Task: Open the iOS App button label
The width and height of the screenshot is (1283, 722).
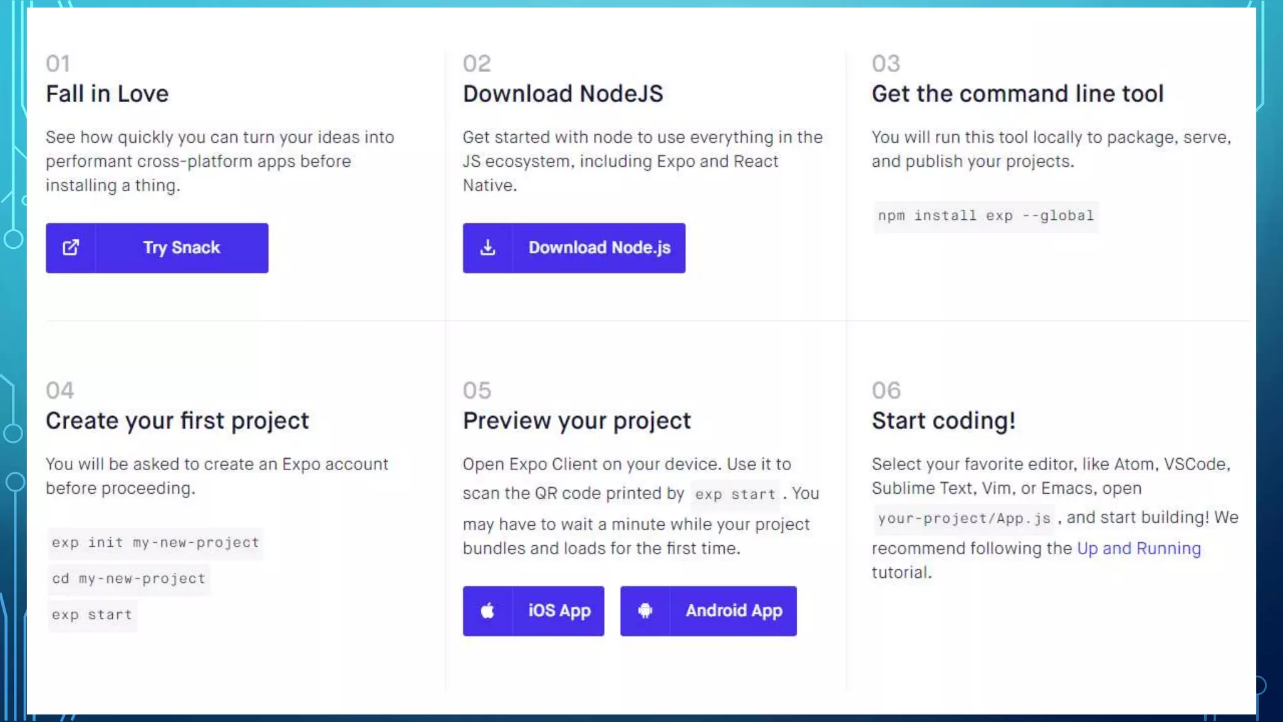Action: pos(559,610)
